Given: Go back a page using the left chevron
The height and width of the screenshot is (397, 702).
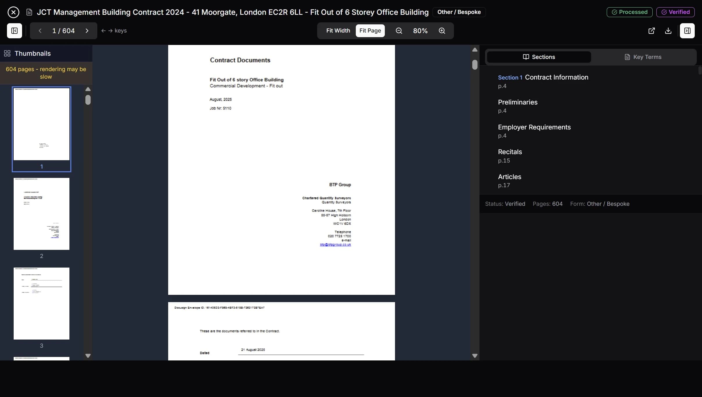Looking at the screenshot, I should click(40, 30).
